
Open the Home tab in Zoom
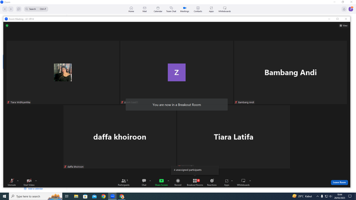tap(131, 9)
